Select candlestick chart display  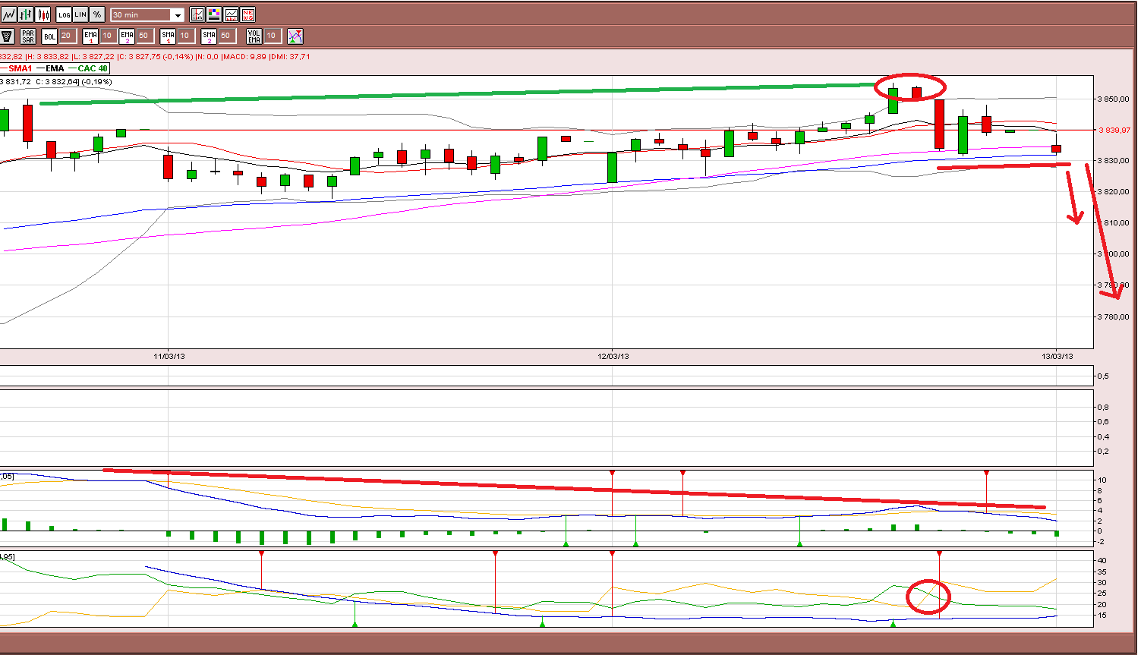pos(43,14)
